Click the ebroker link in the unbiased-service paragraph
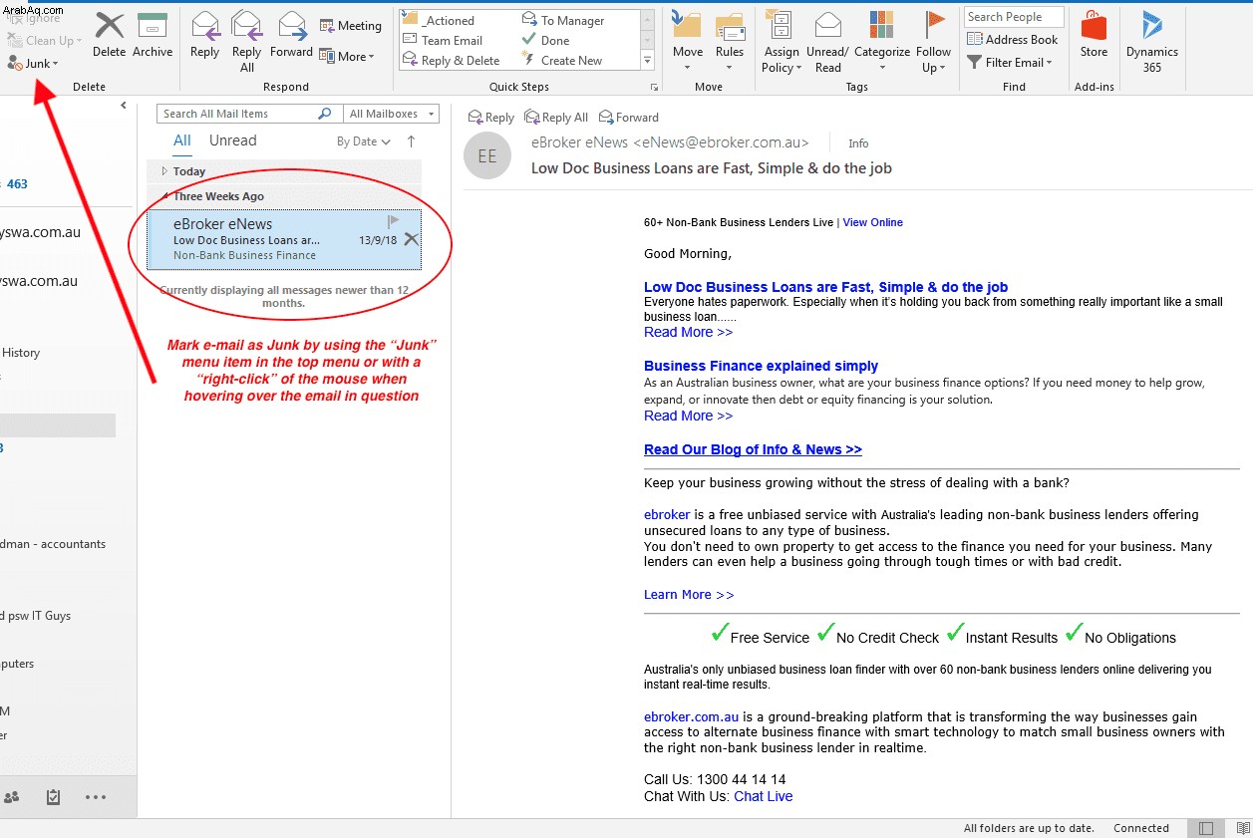 point(667,515)
